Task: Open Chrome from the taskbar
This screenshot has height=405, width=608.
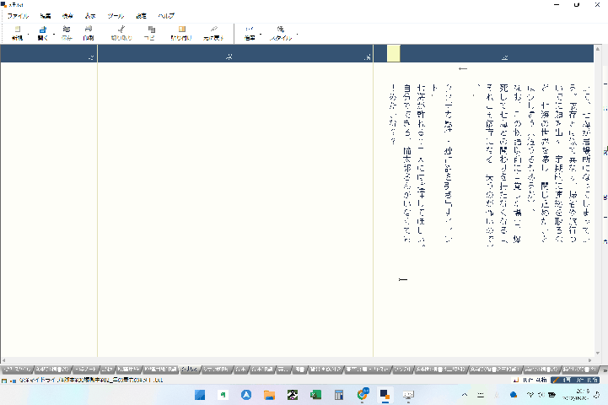Action: coord(362,395)
